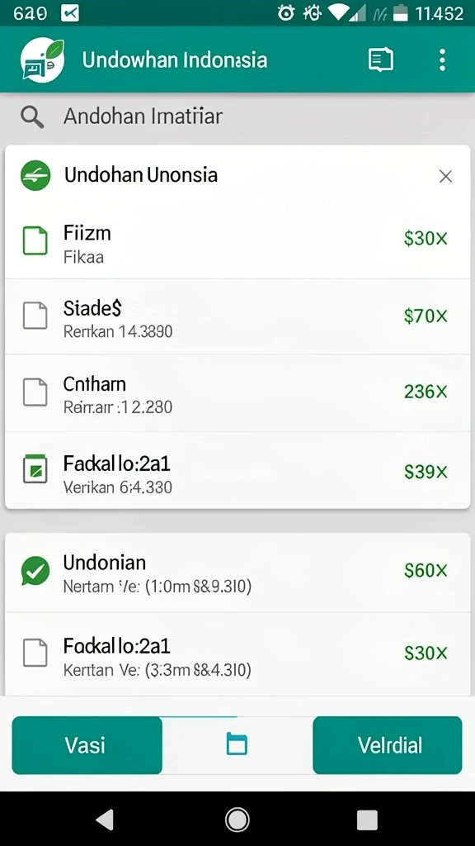Tap the $60X value beside Undonian
The height and width of the screenshot is (846, 475).
tap(426, 570)
